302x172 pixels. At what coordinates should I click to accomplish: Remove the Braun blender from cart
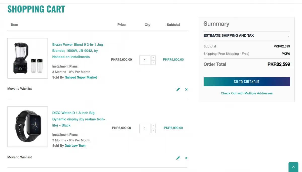(186, 89)
